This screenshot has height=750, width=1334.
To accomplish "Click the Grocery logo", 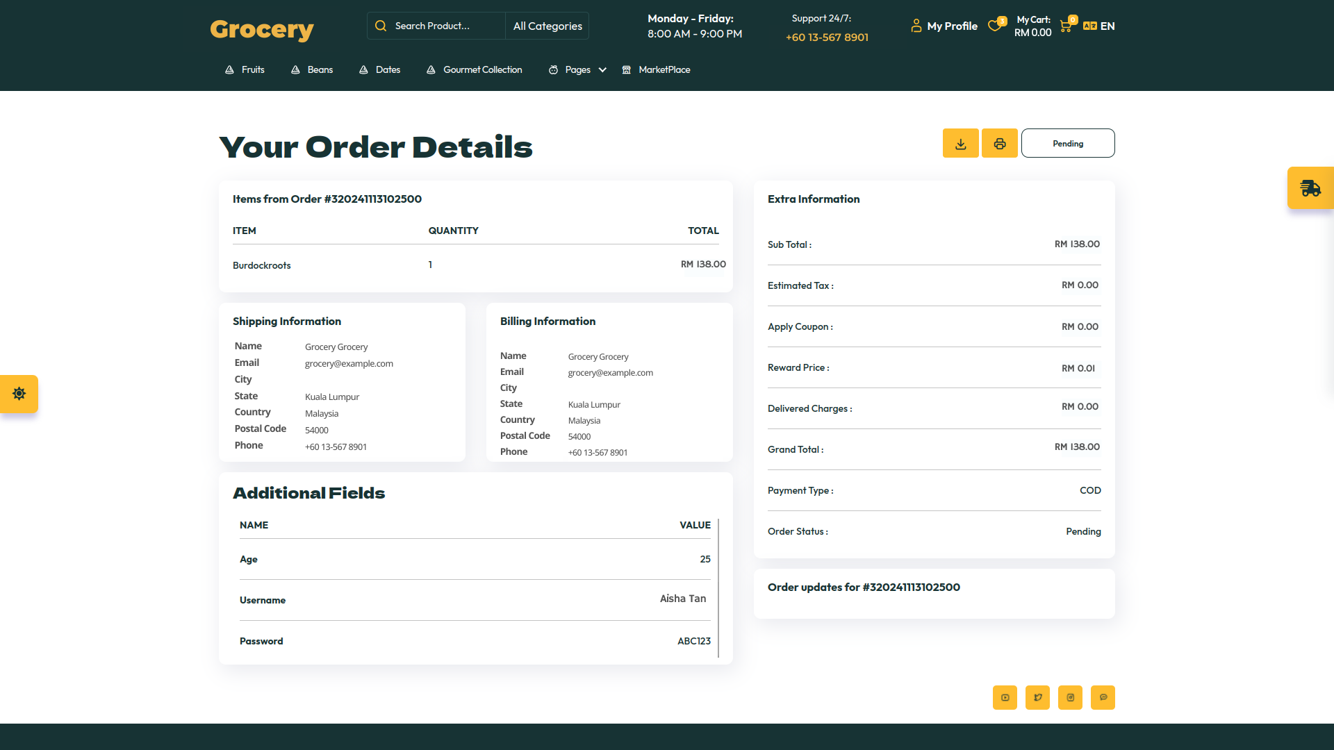I will [x=262, y=29].
